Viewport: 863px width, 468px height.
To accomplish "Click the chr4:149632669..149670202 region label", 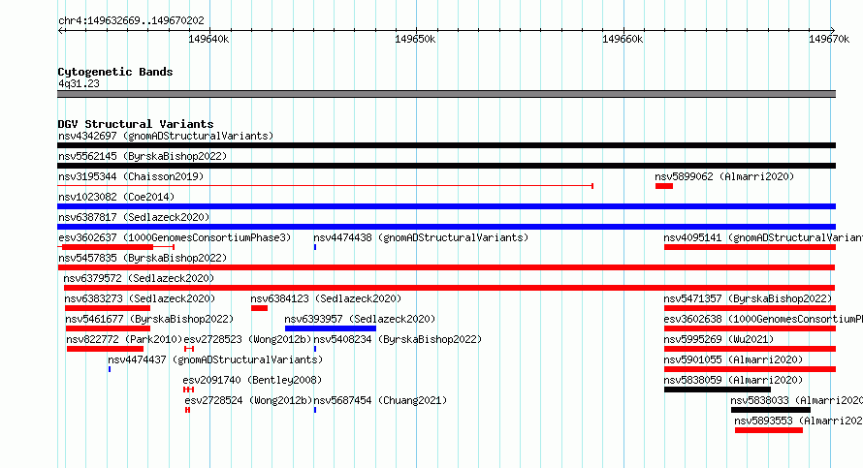I will click(131, 21).
